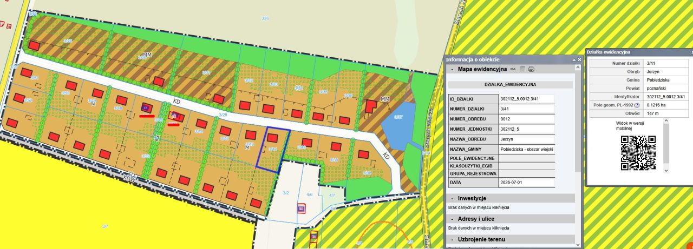Print the Mapa ewidencyjna information

coord(531,69)
